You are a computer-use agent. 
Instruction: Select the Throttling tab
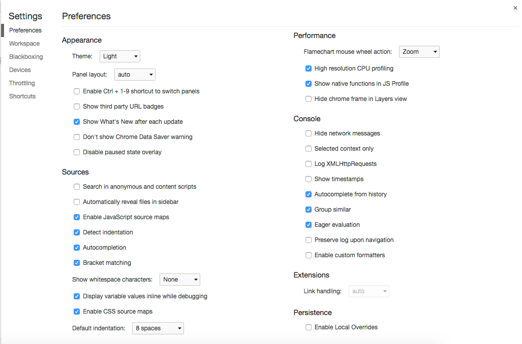point(22,83)
